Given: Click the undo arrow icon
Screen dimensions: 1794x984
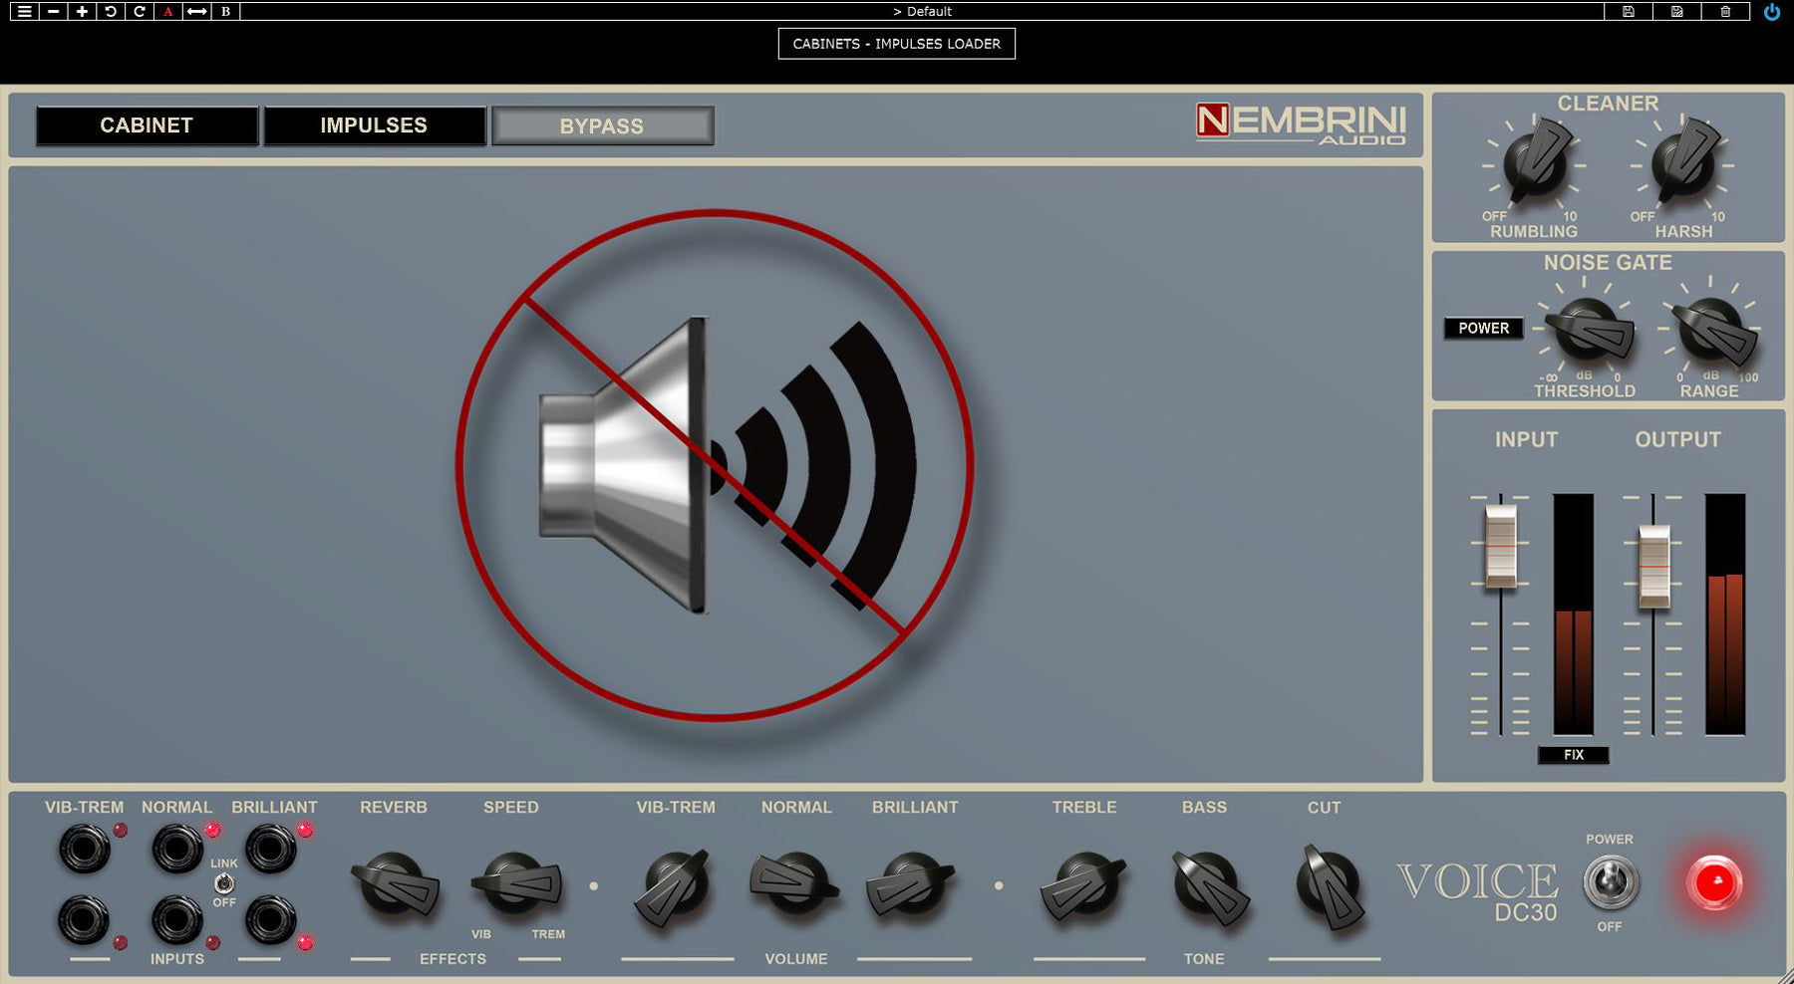Looking at the screenshot, I should (111, 11).
